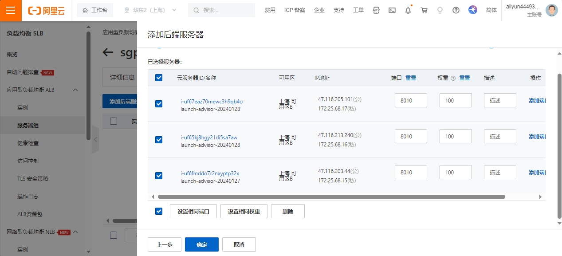Open the 健康检查 sidebar item
The width and height of the screenshot is (562, 256).
point(28,143)
